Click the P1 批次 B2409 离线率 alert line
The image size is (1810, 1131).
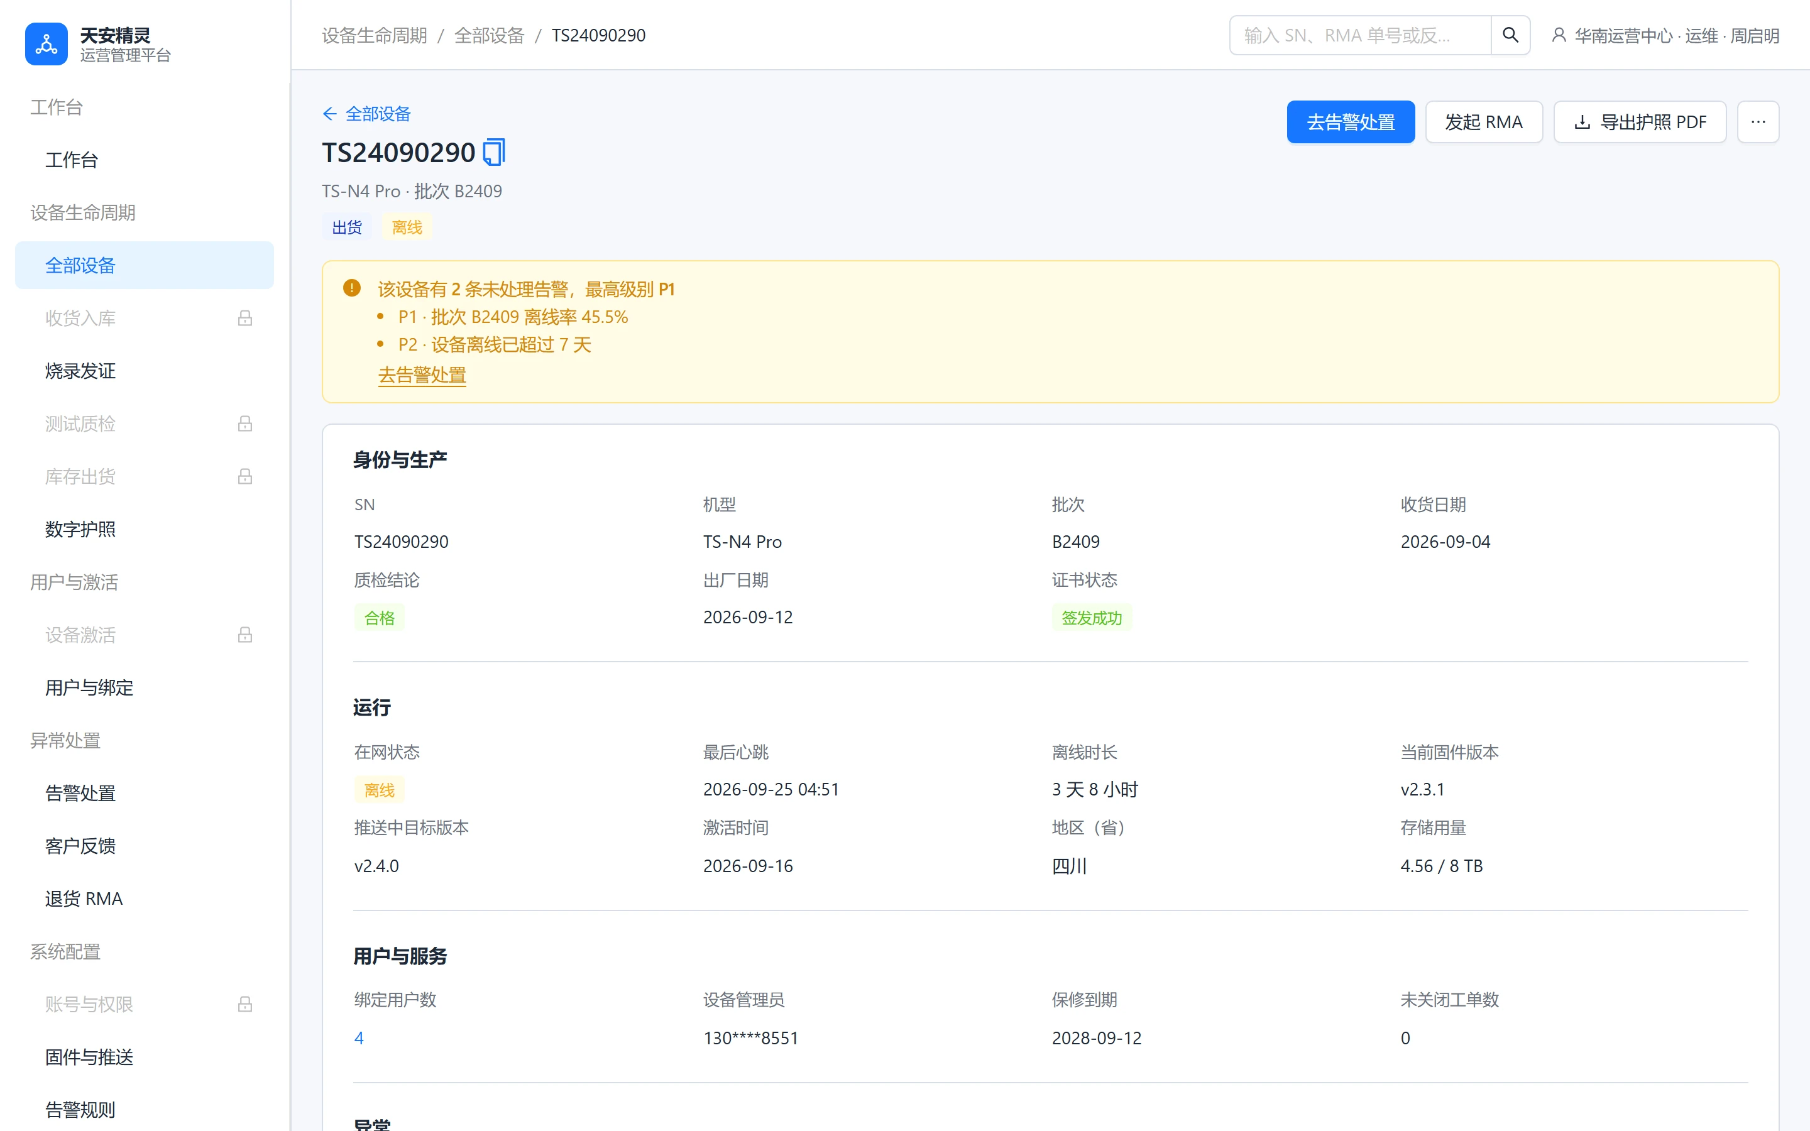(513, 317)
